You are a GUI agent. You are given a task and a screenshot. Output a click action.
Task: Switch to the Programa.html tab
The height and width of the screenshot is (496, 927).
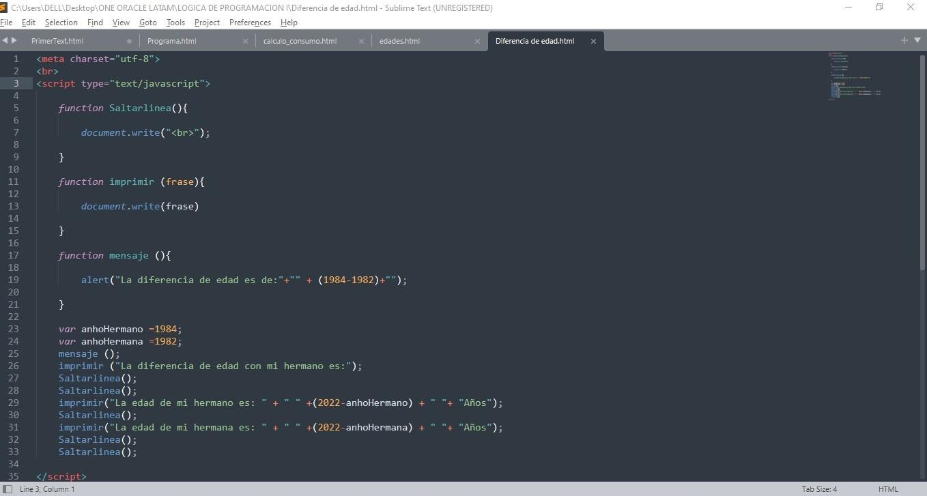coord(172,41)
